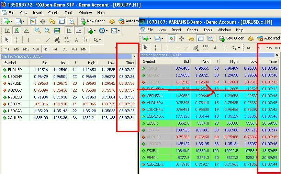Show Data Window in FXOpen toolbar

point(43,22)
